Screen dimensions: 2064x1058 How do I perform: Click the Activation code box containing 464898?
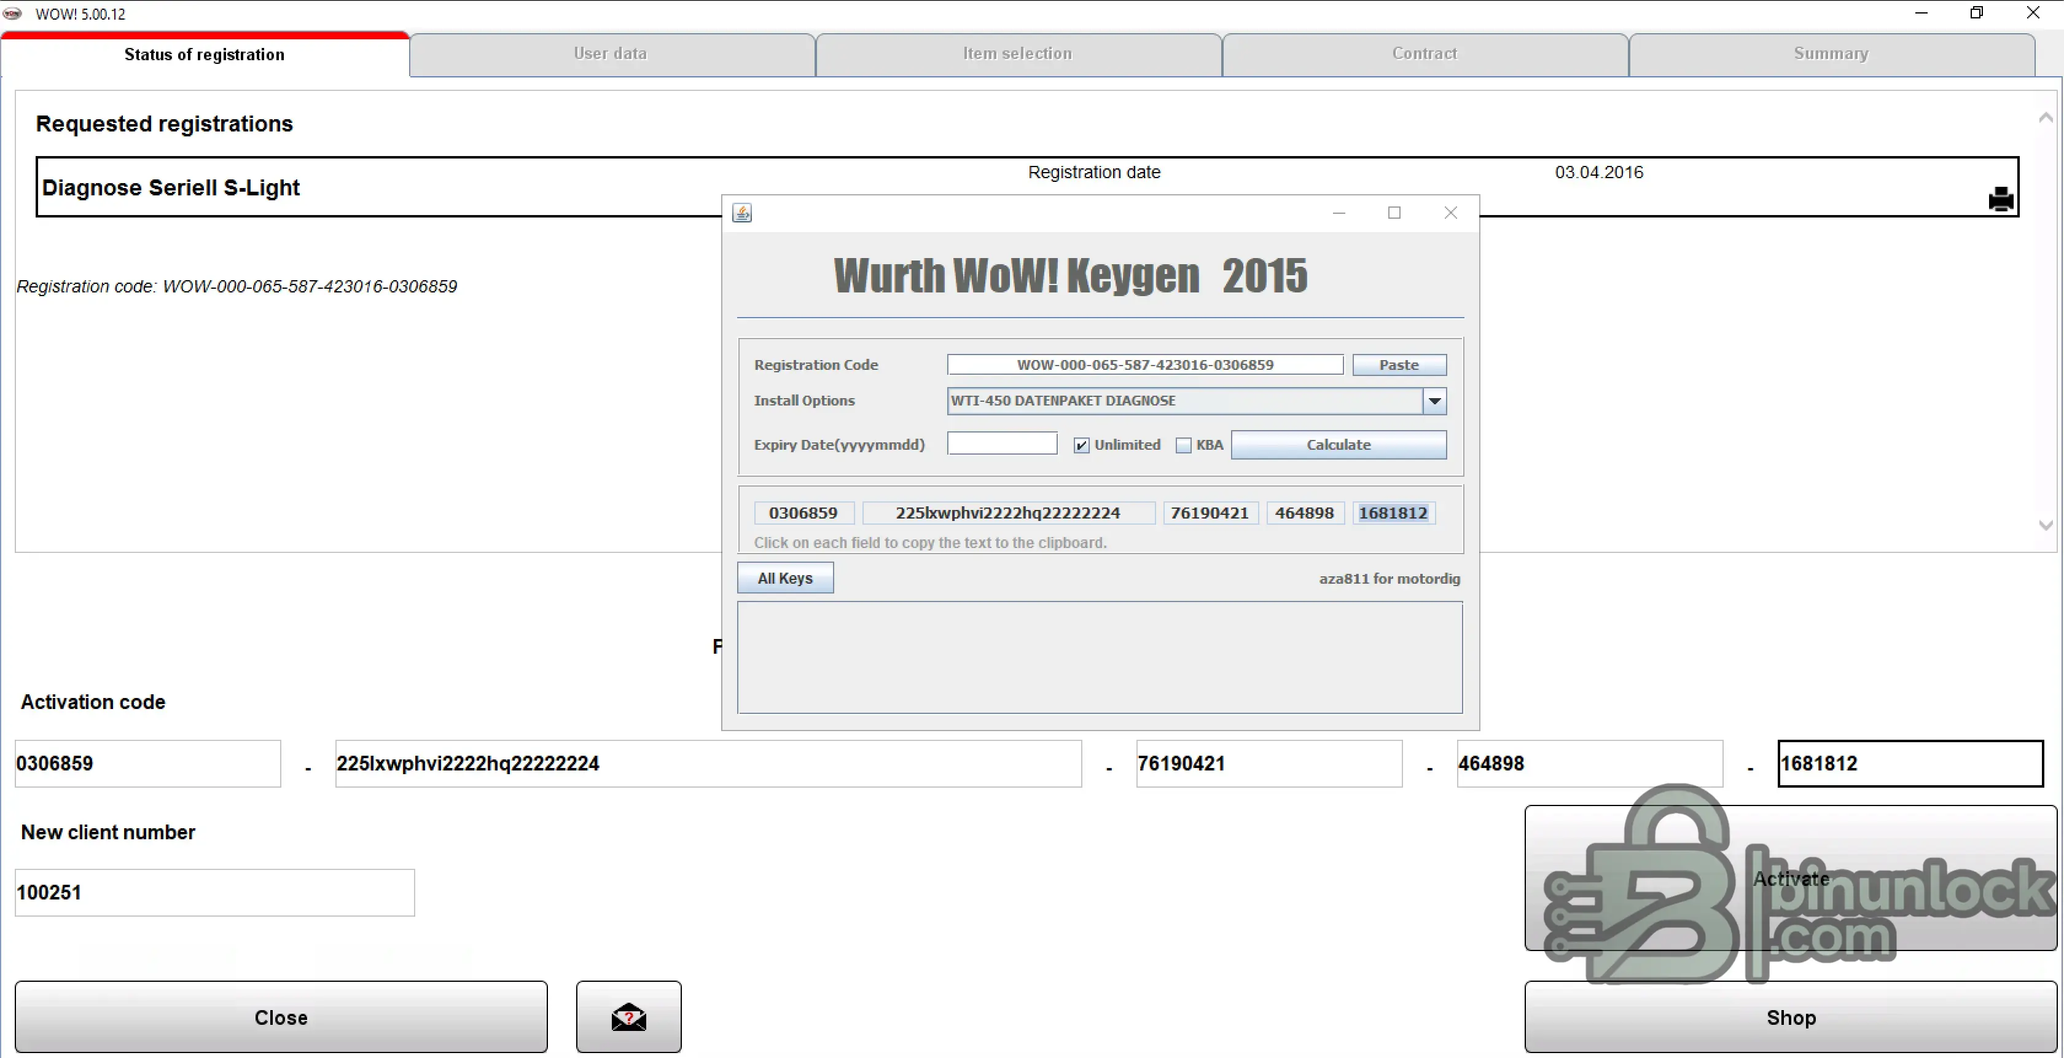click(x=1590, y=764)
